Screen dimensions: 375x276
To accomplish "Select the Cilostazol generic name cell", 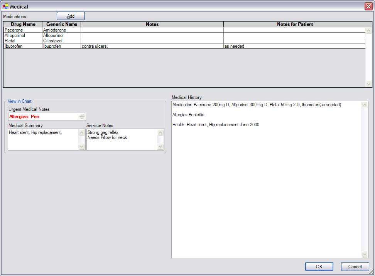I will pyautogui.click(x=61, y=41).
